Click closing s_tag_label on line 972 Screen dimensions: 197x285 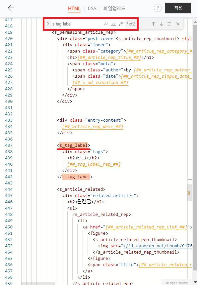(x=76, y=177)
